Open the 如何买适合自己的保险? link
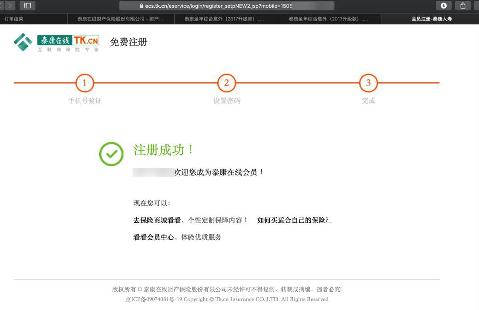The height and width of the screenshot is (310, 479). 294,220
